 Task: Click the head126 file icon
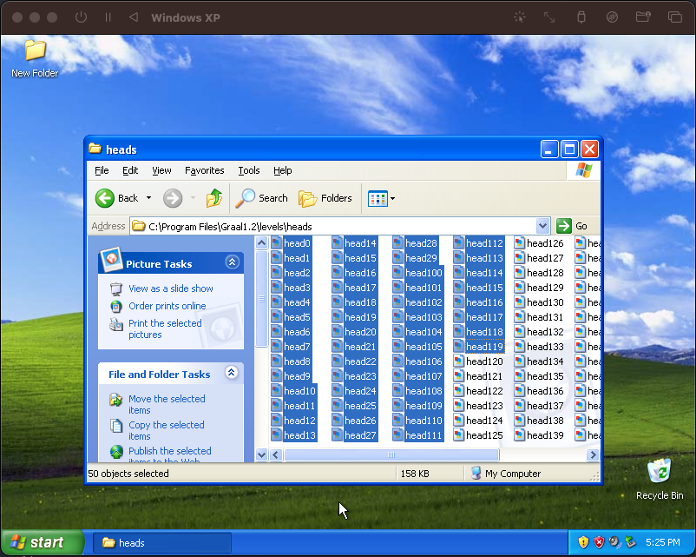519,243
